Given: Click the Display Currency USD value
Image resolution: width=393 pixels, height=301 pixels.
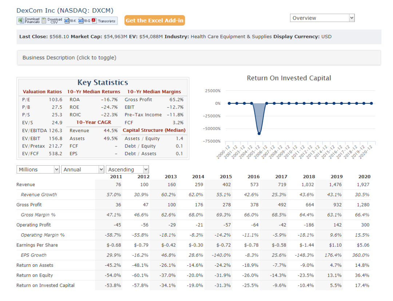Looking at the screenshot, I should pyautogui.click(x=326, y=37).
